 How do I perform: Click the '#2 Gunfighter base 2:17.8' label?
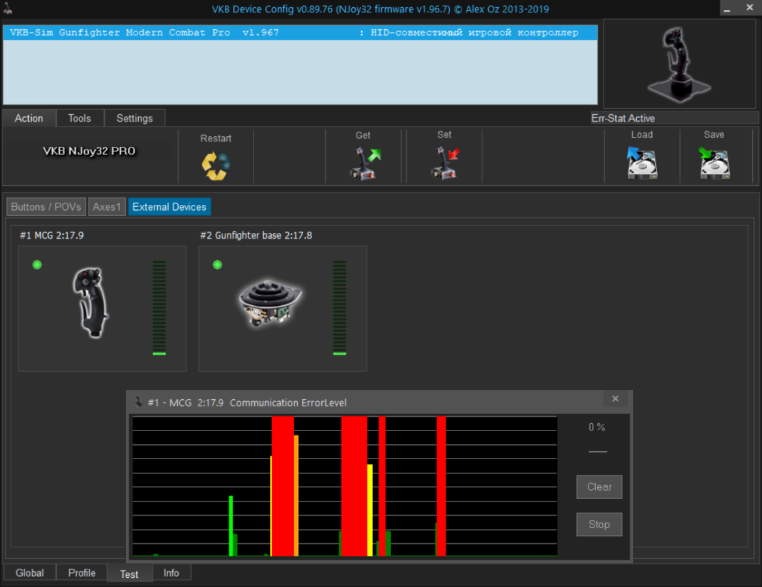point(256,235)
